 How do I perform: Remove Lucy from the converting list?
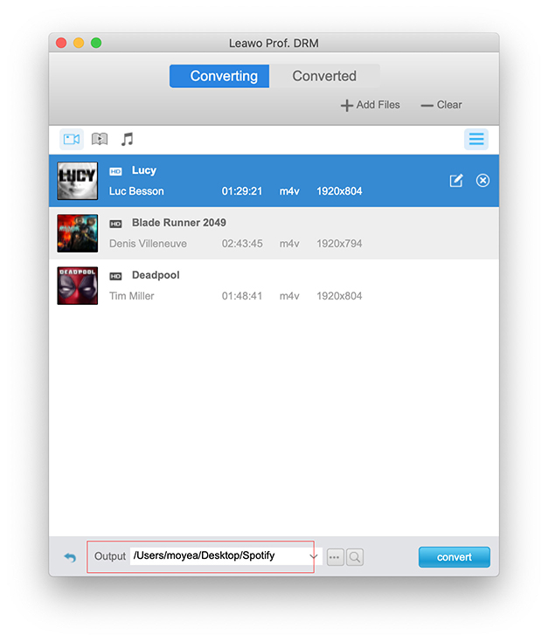[482, 181]
